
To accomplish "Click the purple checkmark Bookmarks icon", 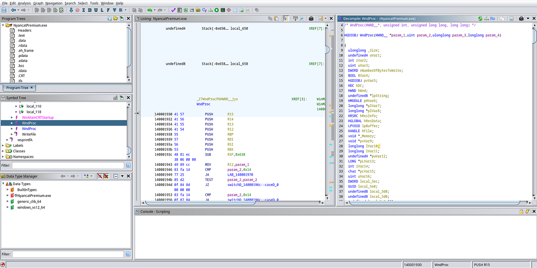I will 173,10.
